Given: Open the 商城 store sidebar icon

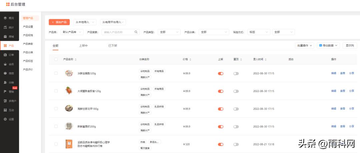Looking at the screenshot, I should click(5, 37).
